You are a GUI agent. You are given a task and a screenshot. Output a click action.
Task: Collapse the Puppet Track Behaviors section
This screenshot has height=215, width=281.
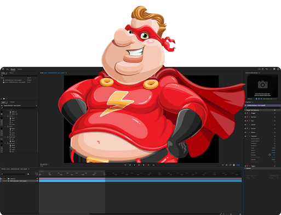tap(245, 110)
